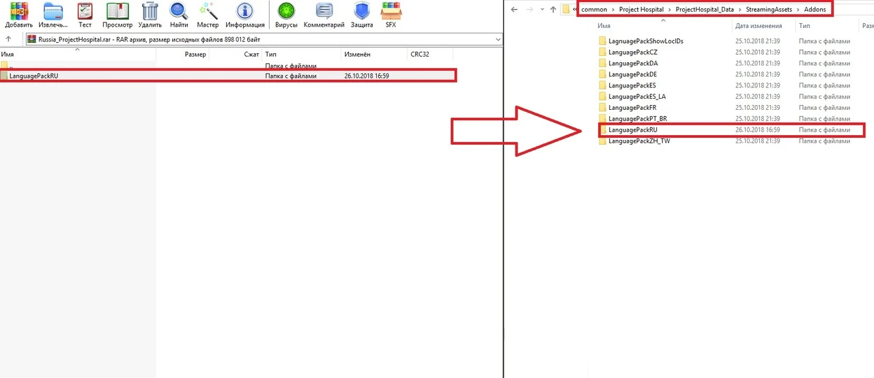Sort archive list by Имя column
Screen dimensions: 874x378
pyautogui.click(x=78, y=54)
